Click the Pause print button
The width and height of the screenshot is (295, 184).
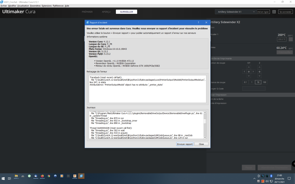(248, 168)
